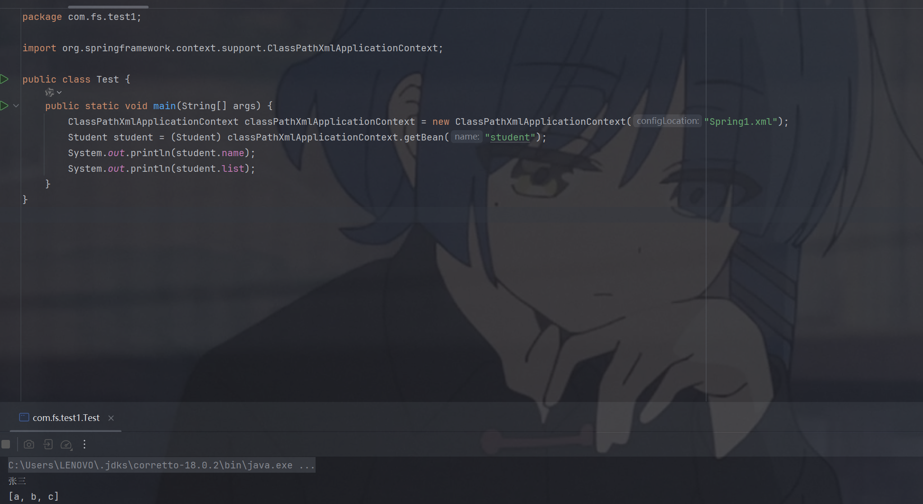Open the AI inlay dropdown above main

(53, 93)
